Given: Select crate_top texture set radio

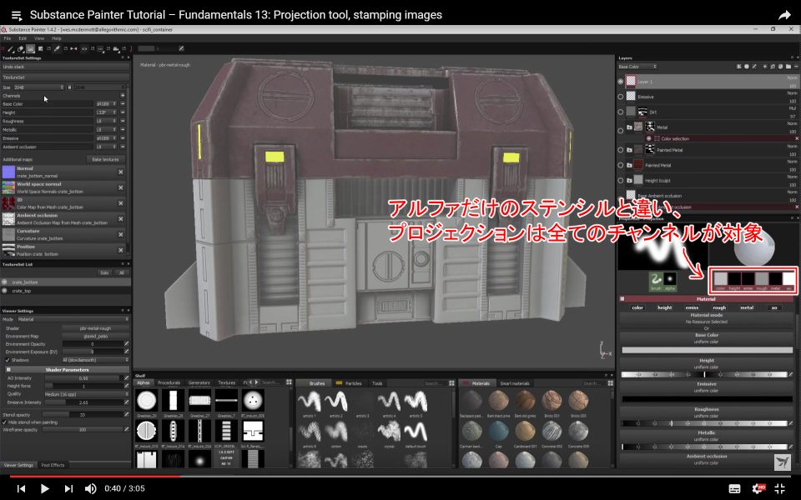Looking at the screenshot, I should tap(5, 291).
